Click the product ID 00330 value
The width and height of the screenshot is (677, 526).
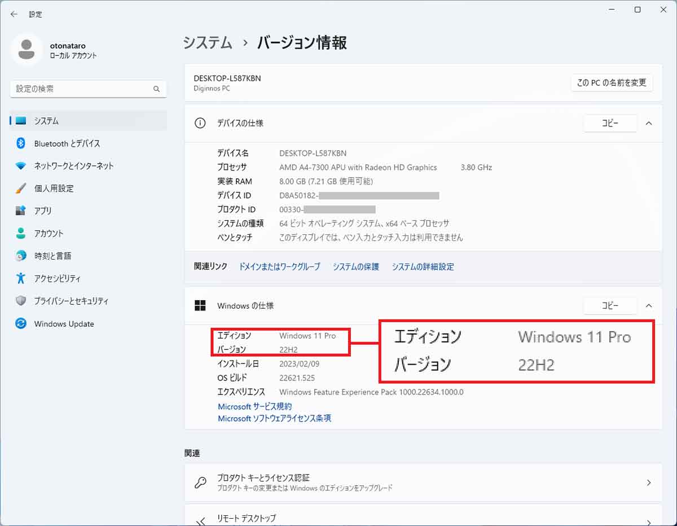[x=327, y=209]
